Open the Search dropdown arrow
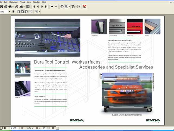Screen dimensions: 174x131 (x=24, y=7)
